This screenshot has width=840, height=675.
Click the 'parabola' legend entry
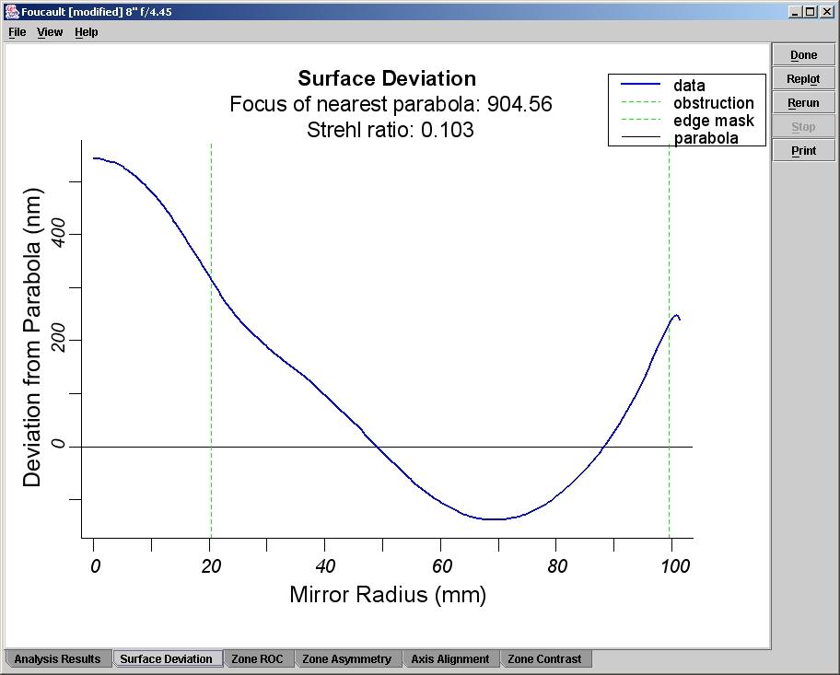[706, 138]
